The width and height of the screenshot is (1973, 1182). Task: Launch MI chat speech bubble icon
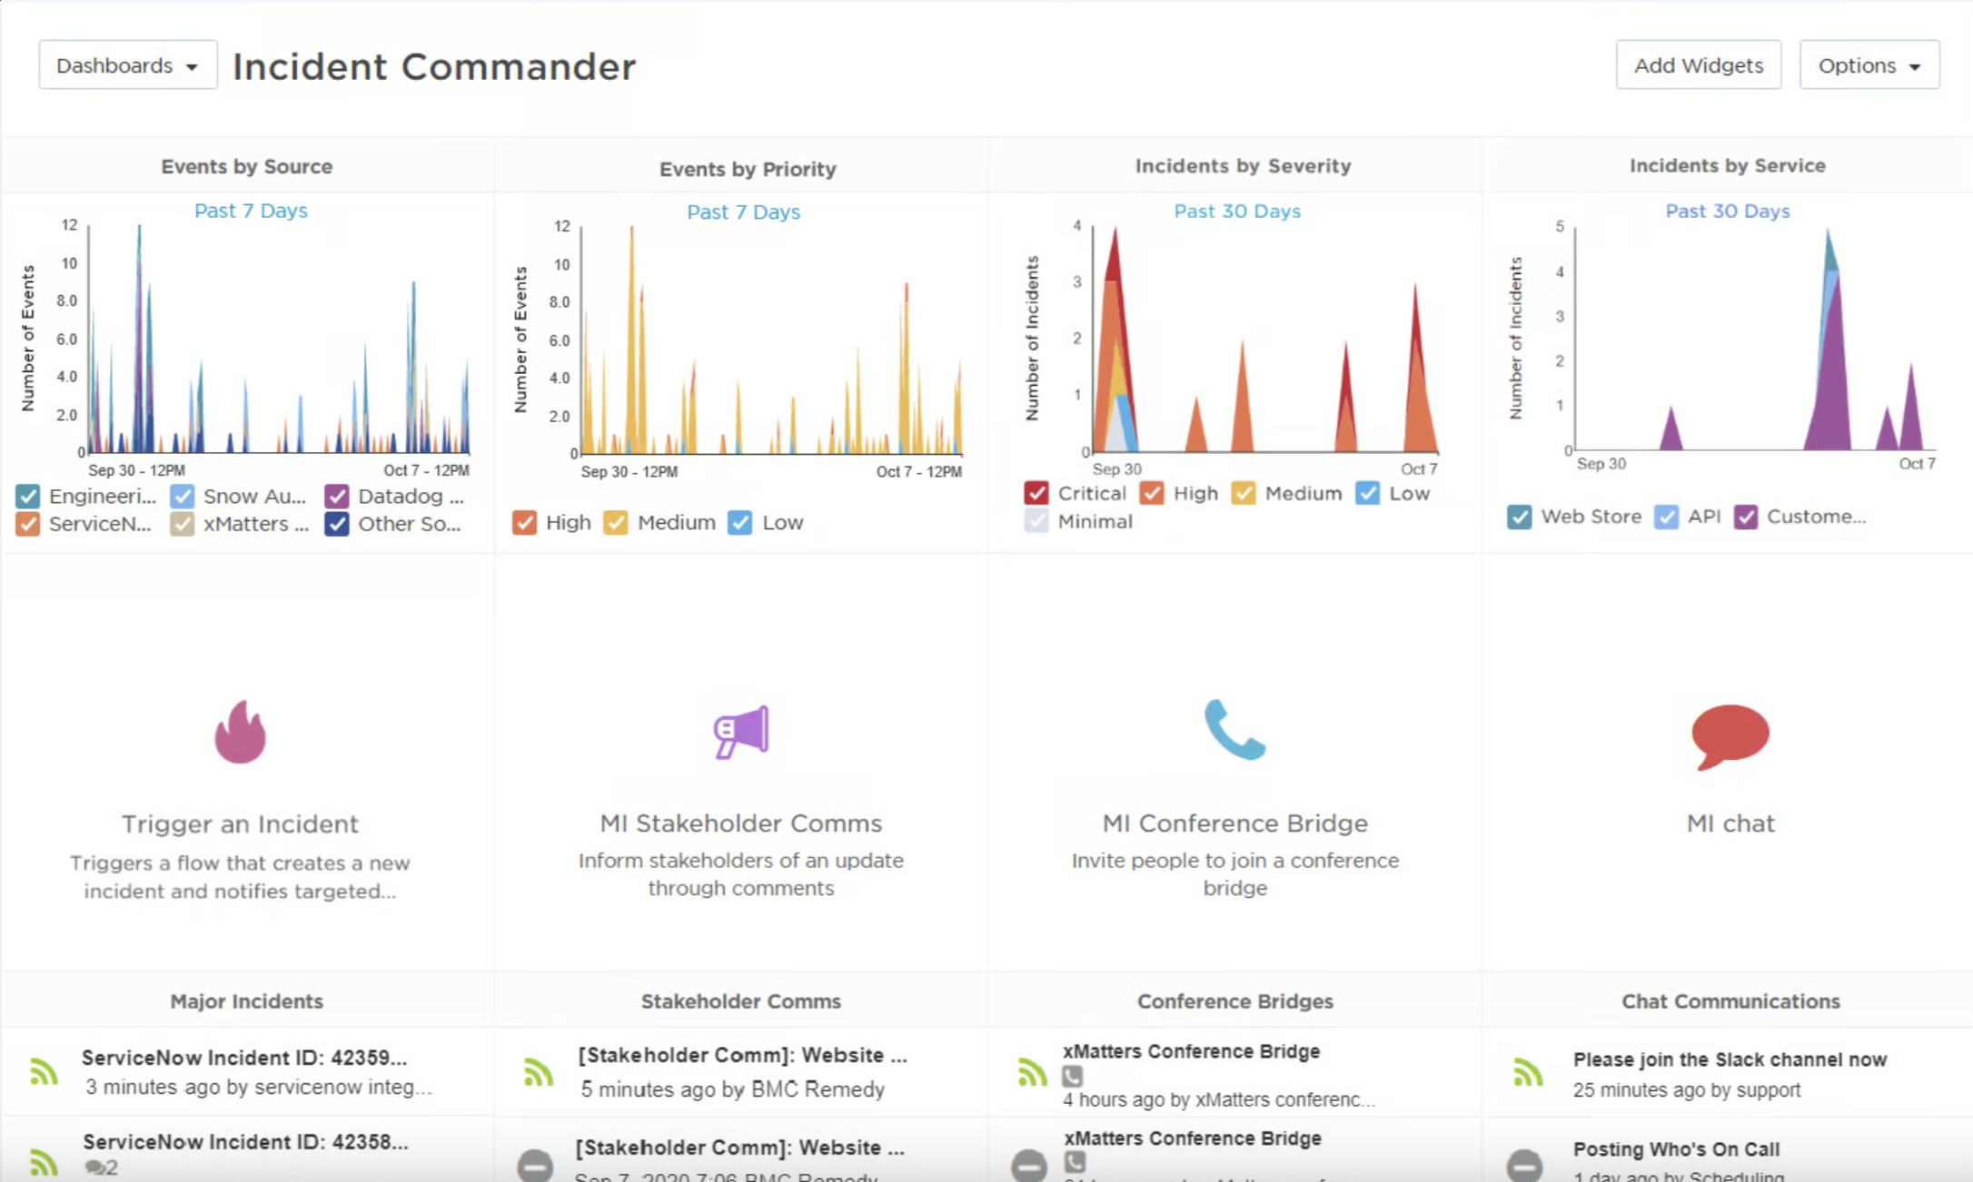pyautogui.click(x=1730, y=736)
